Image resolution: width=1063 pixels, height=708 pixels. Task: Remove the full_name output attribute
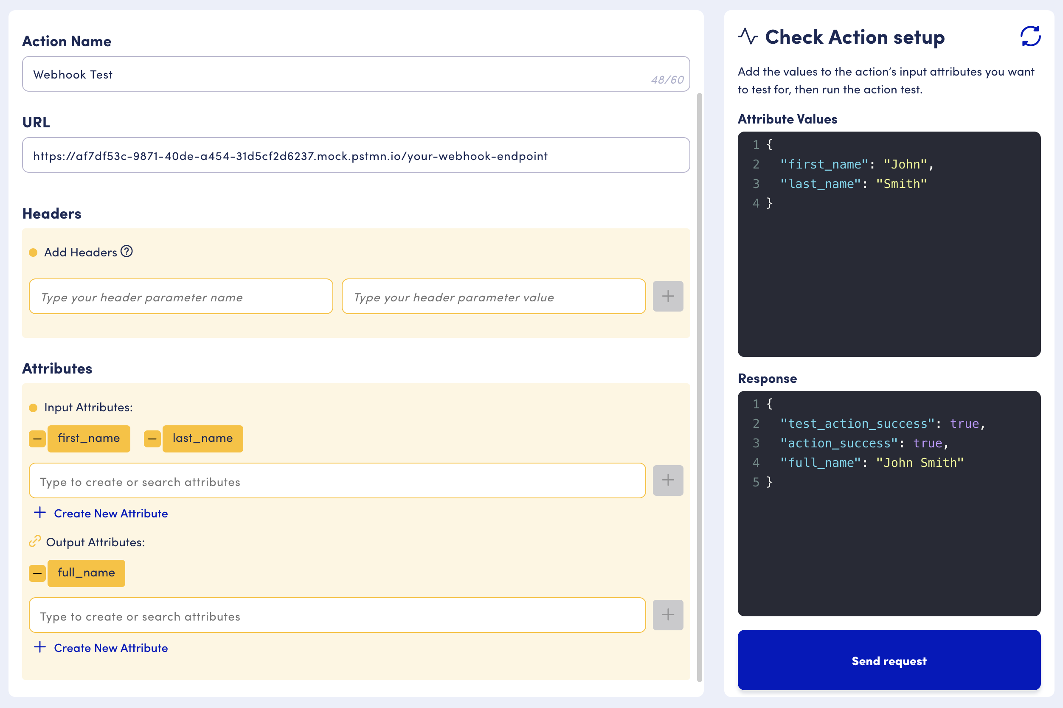tap(37, 573)
